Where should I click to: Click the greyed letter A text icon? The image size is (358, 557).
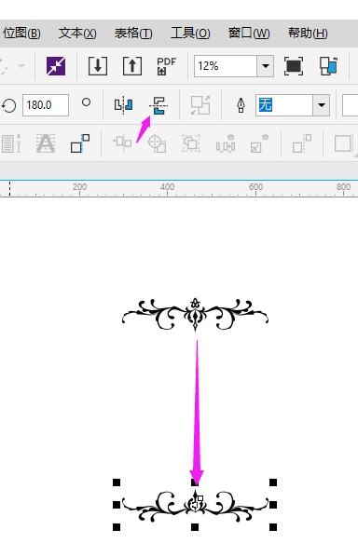click(x=46, y=143)
